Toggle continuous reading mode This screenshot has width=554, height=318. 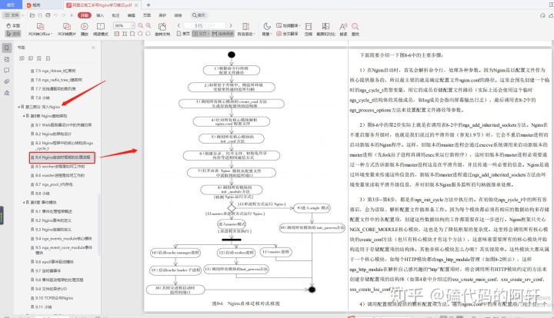tap(223, 34)
